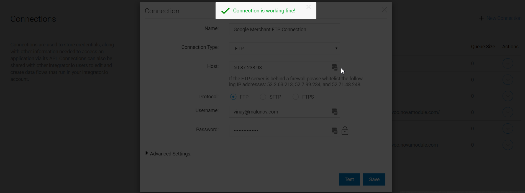Click the Host address input field
The width and height of the screenshot is (525, 193).
coord(280,67)
